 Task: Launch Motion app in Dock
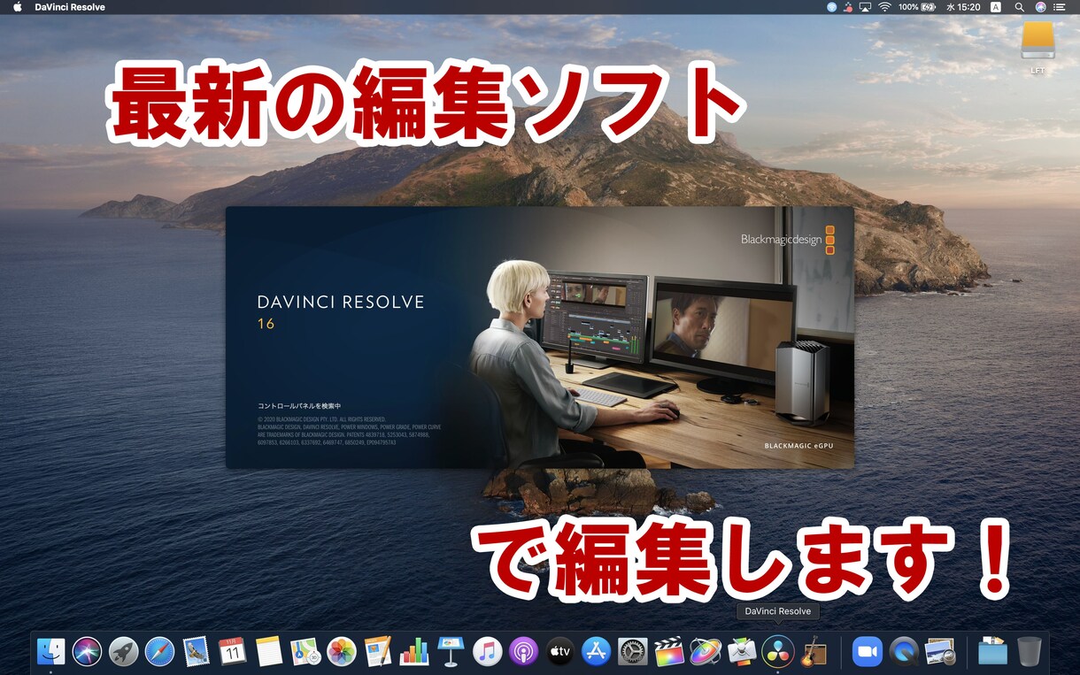706,652
